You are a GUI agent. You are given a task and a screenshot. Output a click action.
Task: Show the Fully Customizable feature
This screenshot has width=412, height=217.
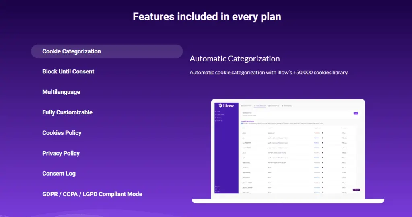tap(67, 112)
